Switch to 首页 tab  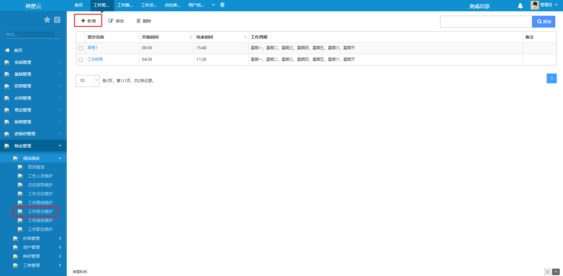tap(79, 5)
